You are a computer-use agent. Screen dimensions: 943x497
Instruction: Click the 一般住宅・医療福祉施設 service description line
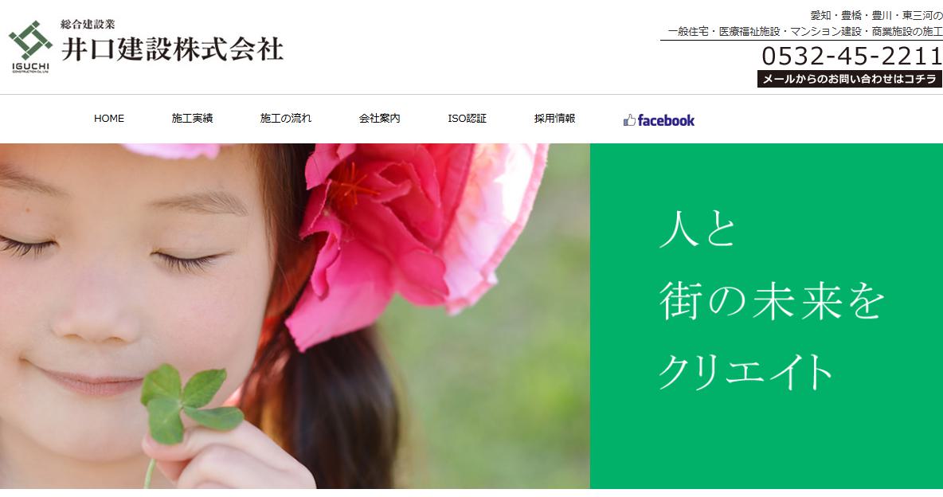(x=805, y=31)
